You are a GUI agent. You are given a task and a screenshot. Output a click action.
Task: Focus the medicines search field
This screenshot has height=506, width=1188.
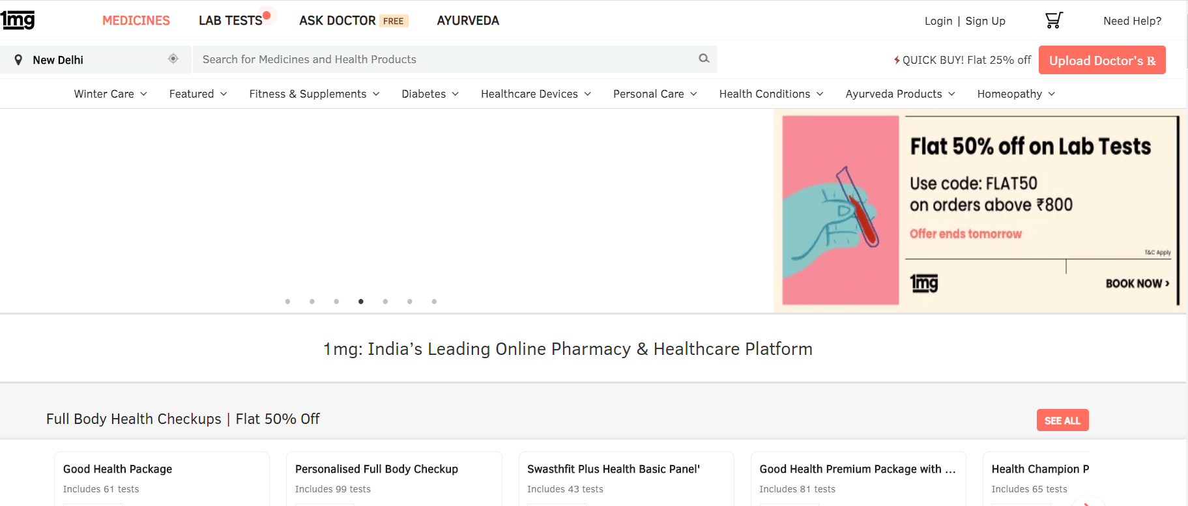coord(455,59)
